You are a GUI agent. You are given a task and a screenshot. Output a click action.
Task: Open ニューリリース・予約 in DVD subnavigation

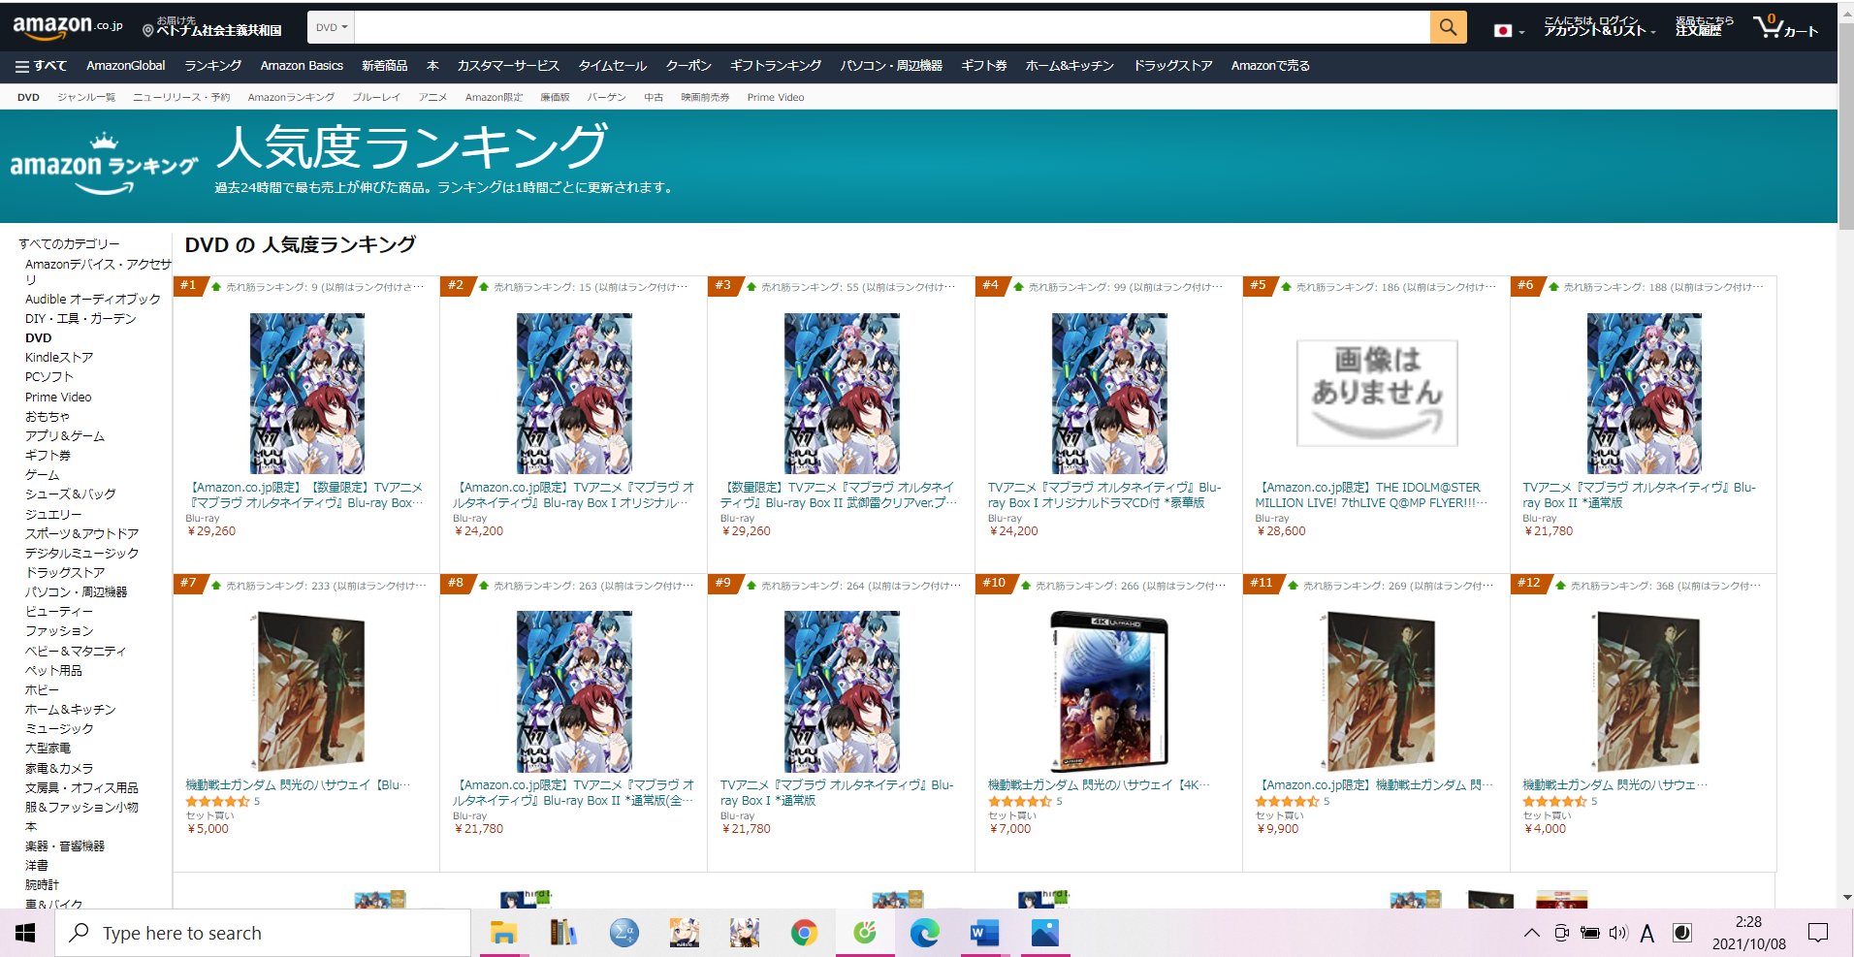click(x=181, y=97)
